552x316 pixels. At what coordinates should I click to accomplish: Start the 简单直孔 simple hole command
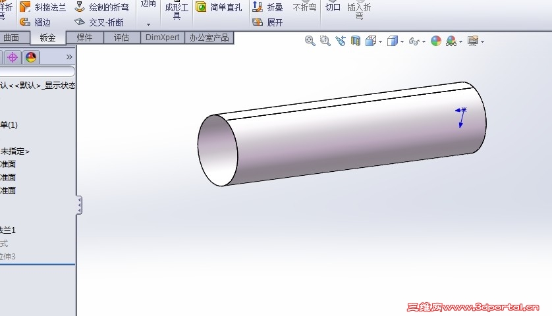(x=219, y=7)
